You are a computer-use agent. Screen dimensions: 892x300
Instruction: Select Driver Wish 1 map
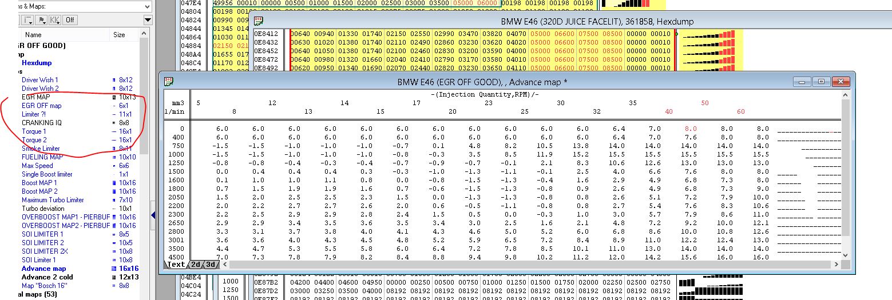click(40, 80)
